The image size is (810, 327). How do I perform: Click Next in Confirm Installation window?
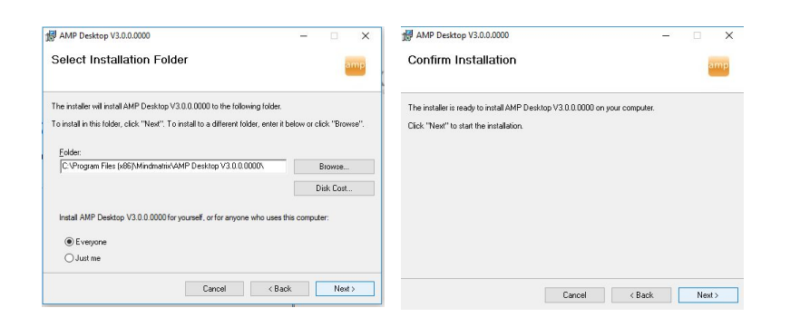click(x=708, y=295)
